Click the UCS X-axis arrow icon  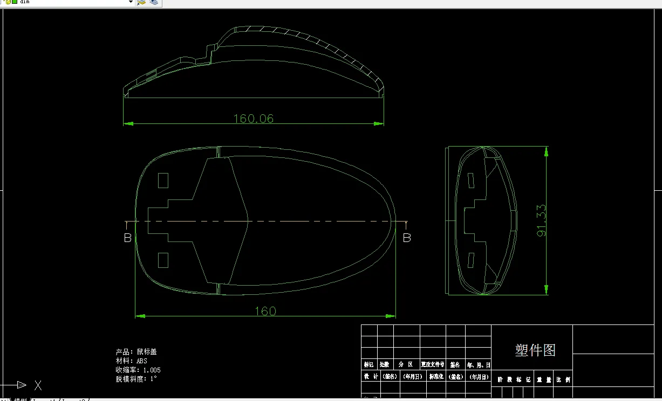[22, 385]
